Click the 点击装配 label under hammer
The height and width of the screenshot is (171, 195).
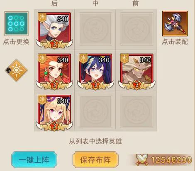(x=175, y=41)
